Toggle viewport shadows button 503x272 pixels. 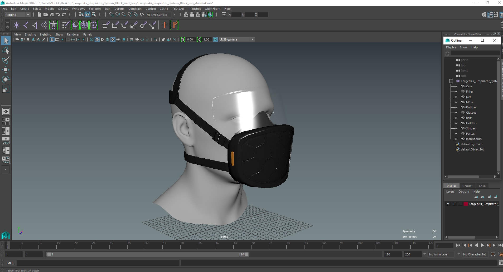tap(123, 39)
